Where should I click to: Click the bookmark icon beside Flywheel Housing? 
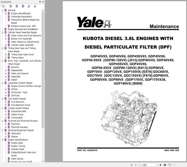point(9,127)
